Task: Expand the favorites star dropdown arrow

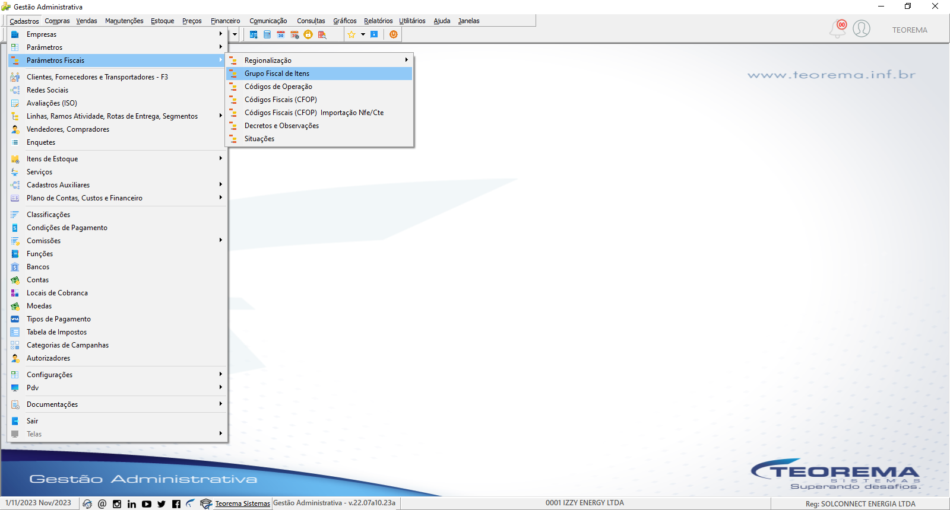Action: pyautogui.click(x=363, y=34)
